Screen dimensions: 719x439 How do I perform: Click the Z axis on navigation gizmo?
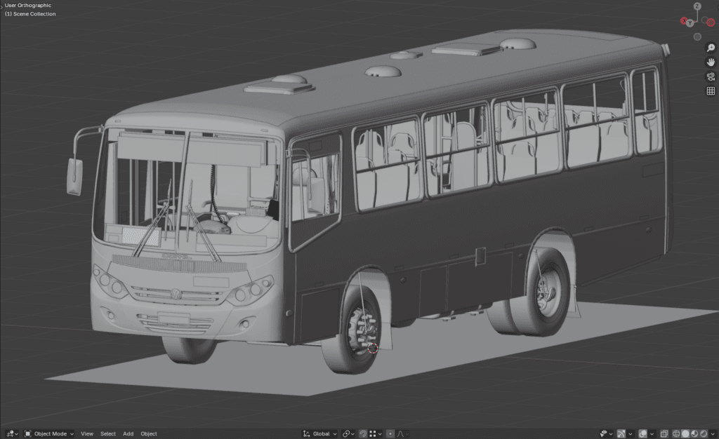pos(697,6)
